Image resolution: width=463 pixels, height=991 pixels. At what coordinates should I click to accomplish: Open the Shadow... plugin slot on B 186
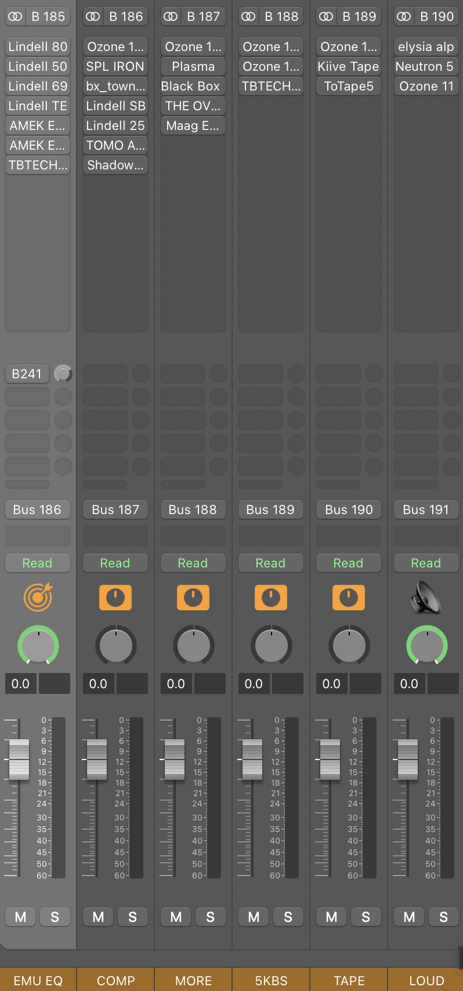tap(115, 165)
